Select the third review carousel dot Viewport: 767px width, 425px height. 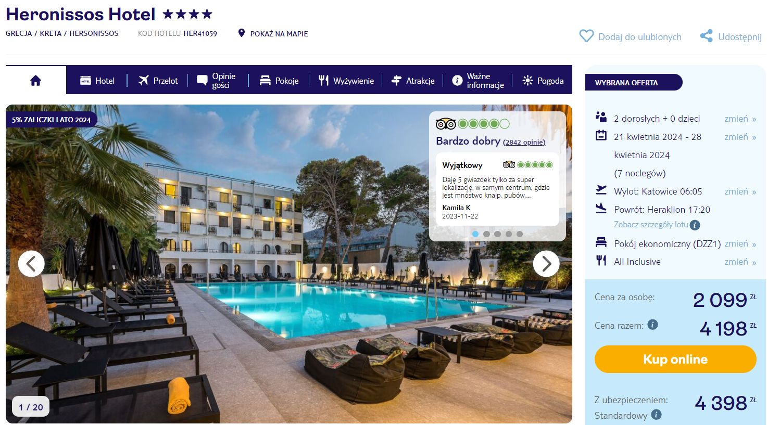click(497, 234)
